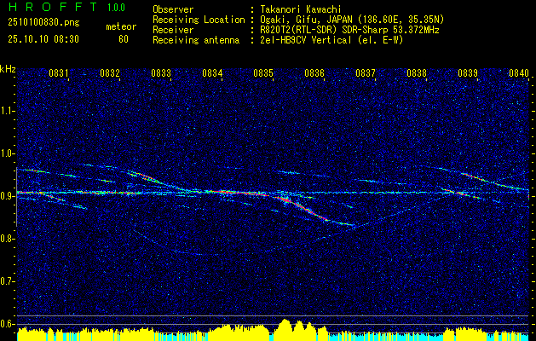
Task: Click the Receiving antenna label
Action: coord(196,40)
